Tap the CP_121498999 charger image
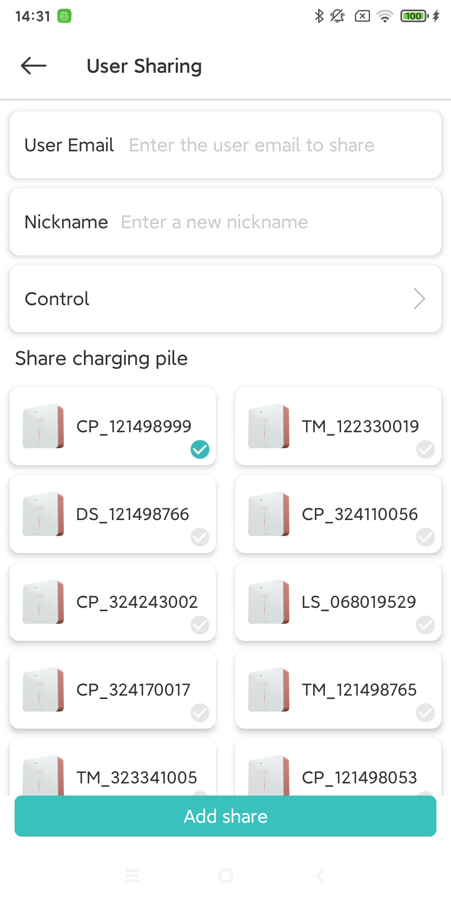Image resolution: width=451 pixels, height=903 pixels. pos(43,426)
